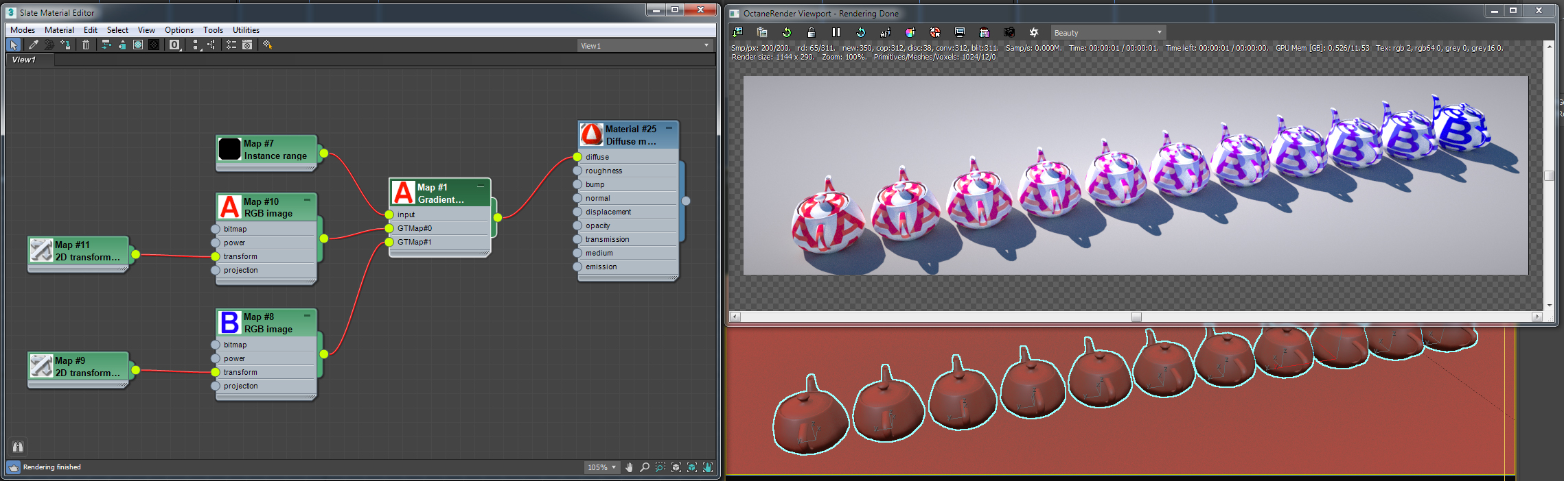Image resolution: width=1564 pixels, height=481 pixels.
Task: Click film region render icon in Octane
Action: click(985, 32)
